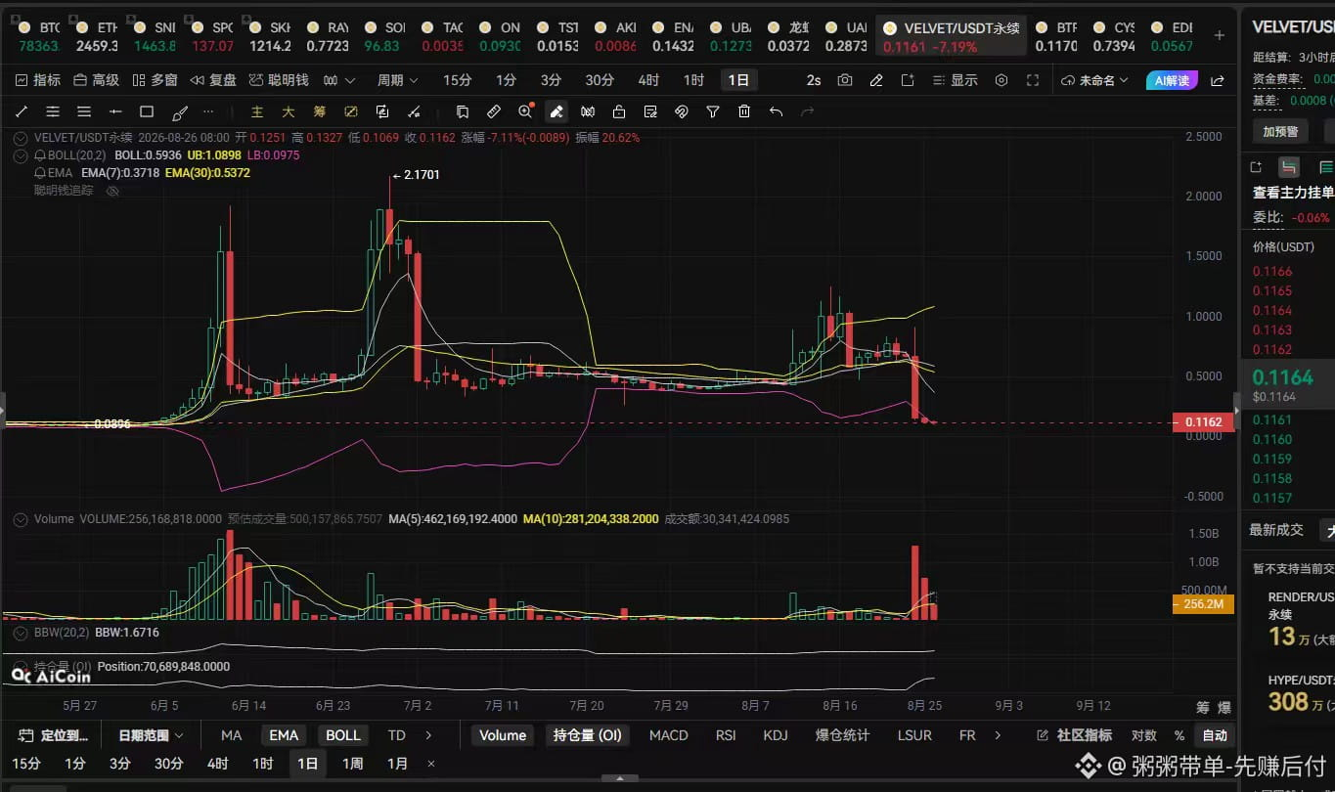Expand more main indicators after TD
The image size is (1335, 792).
pyautogui.click(x=428, y=735)
